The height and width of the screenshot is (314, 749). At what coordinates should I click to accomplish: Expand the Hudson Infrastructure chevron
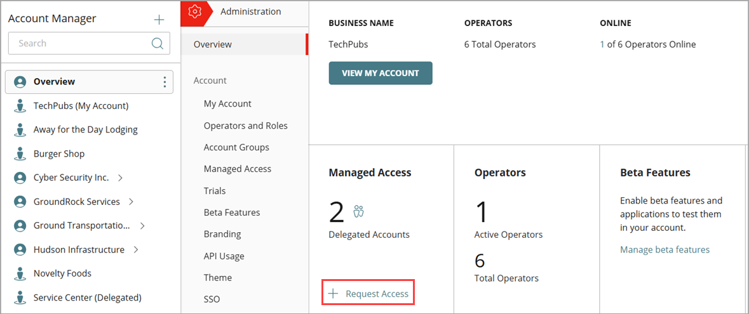click(x=136, y=250)
